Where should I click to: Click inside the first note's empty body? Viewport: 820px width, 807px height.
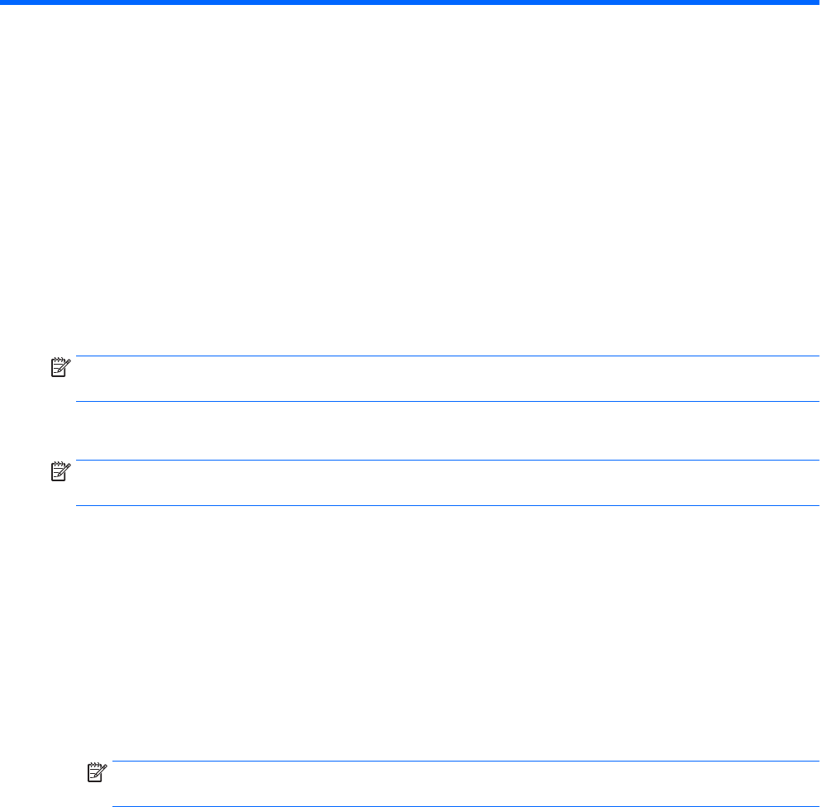pyautogui.click(x=446, y=380)
